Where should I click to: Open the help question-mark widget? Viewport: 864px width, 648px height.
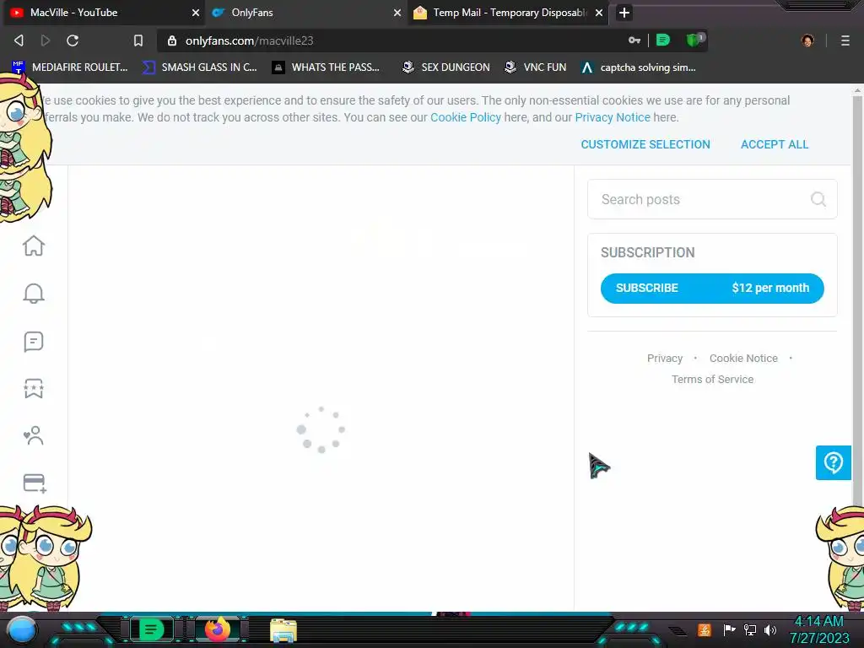tap(833, 463)
